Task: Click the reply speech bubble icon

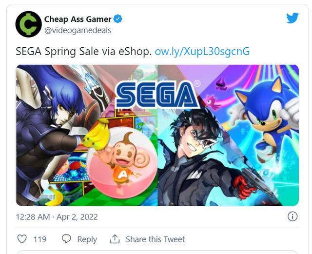Action: 66,239
